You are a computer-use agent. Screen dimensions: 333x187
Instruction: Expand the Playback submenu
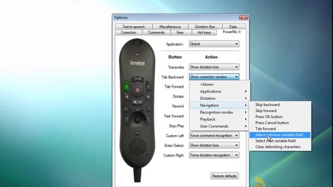[220, 119]
